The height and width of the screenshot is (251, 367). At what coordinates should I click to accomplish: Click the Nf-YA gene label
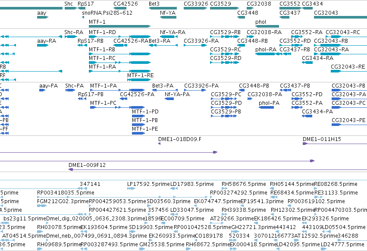pyautogui.click(x=168, y=13)
